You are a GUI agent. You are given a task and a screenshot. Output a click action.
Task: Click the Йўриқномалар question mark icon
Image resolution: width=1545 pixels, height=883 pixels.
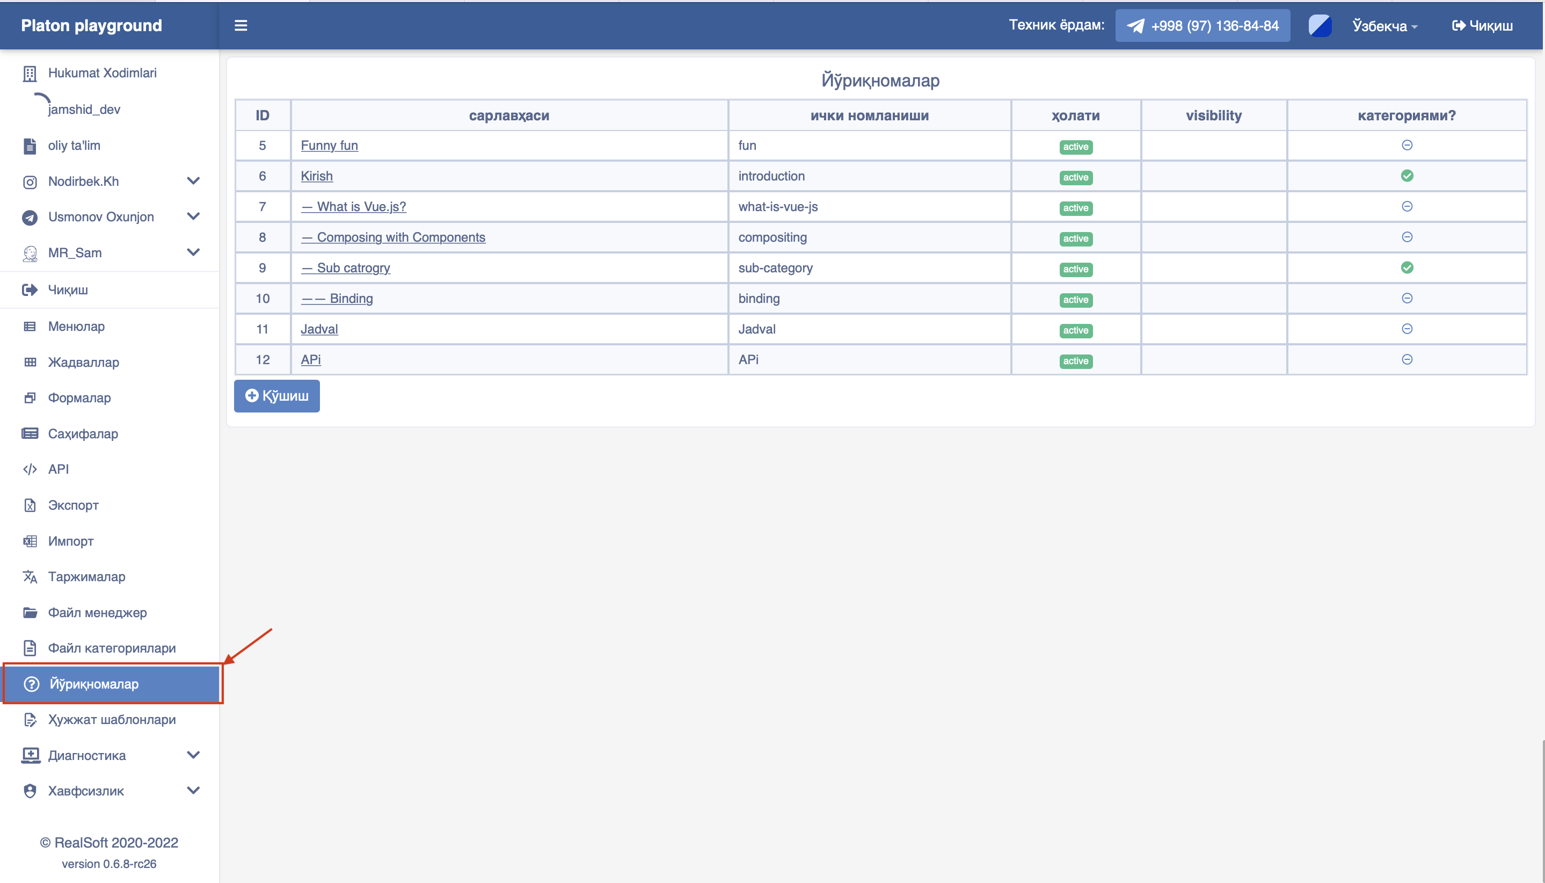point(32,684)
